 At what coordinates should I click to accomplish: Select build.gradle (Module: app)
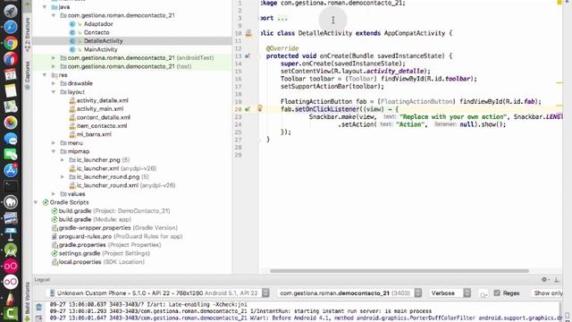pos(95,219)
